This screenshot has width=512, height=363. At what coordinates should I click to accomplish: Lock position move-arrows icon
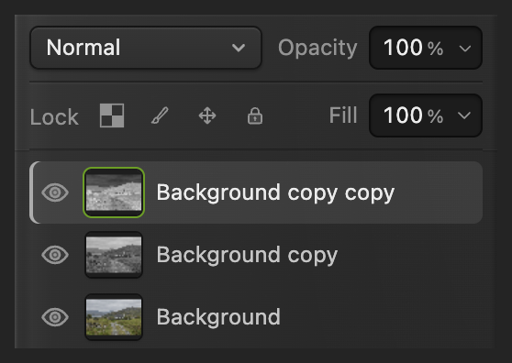click(x=207, y=115)
